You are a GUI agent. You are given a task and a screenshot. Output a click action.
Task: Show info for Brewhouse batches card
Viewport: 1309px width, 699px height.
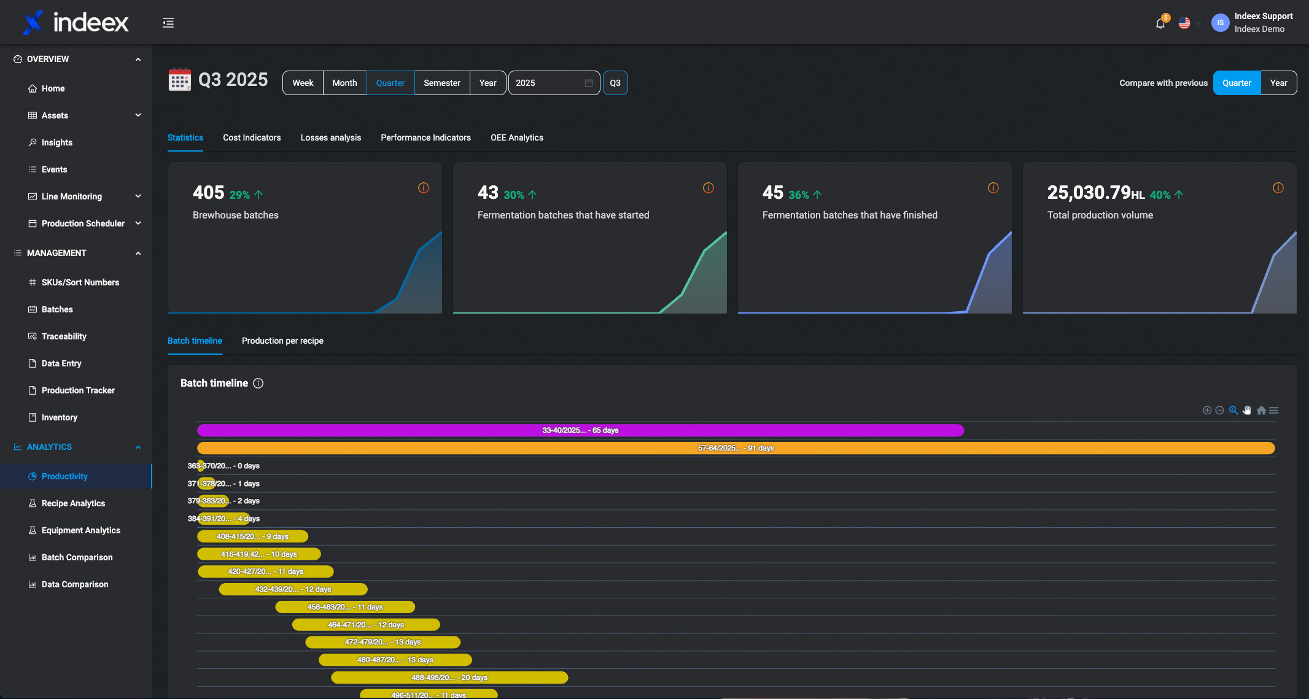pyautogui.click(x=424, y=188)
